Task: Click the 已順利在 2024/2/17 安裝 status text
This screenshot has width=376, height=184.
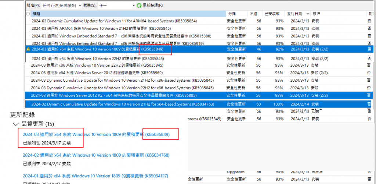Action: coord(47,164)
